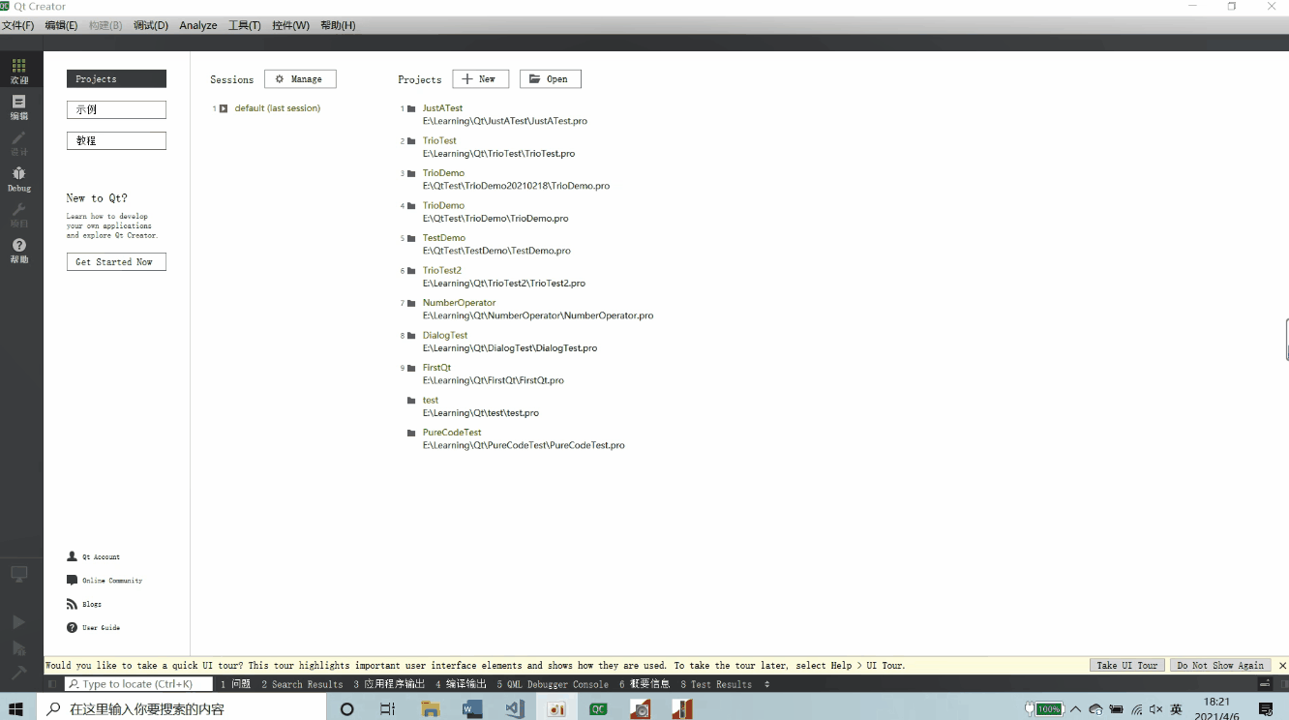Open the 1 问题 (Issues) output pane
This screenshot has height=720, width=1289.
235,684
